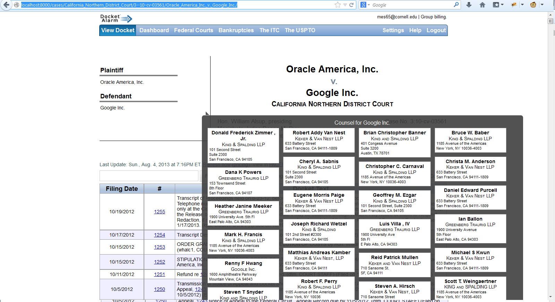Reload the page with the refresh icon
Viewport: 555px width, 302px height.
pyautogui.click(x=351, y=5)
